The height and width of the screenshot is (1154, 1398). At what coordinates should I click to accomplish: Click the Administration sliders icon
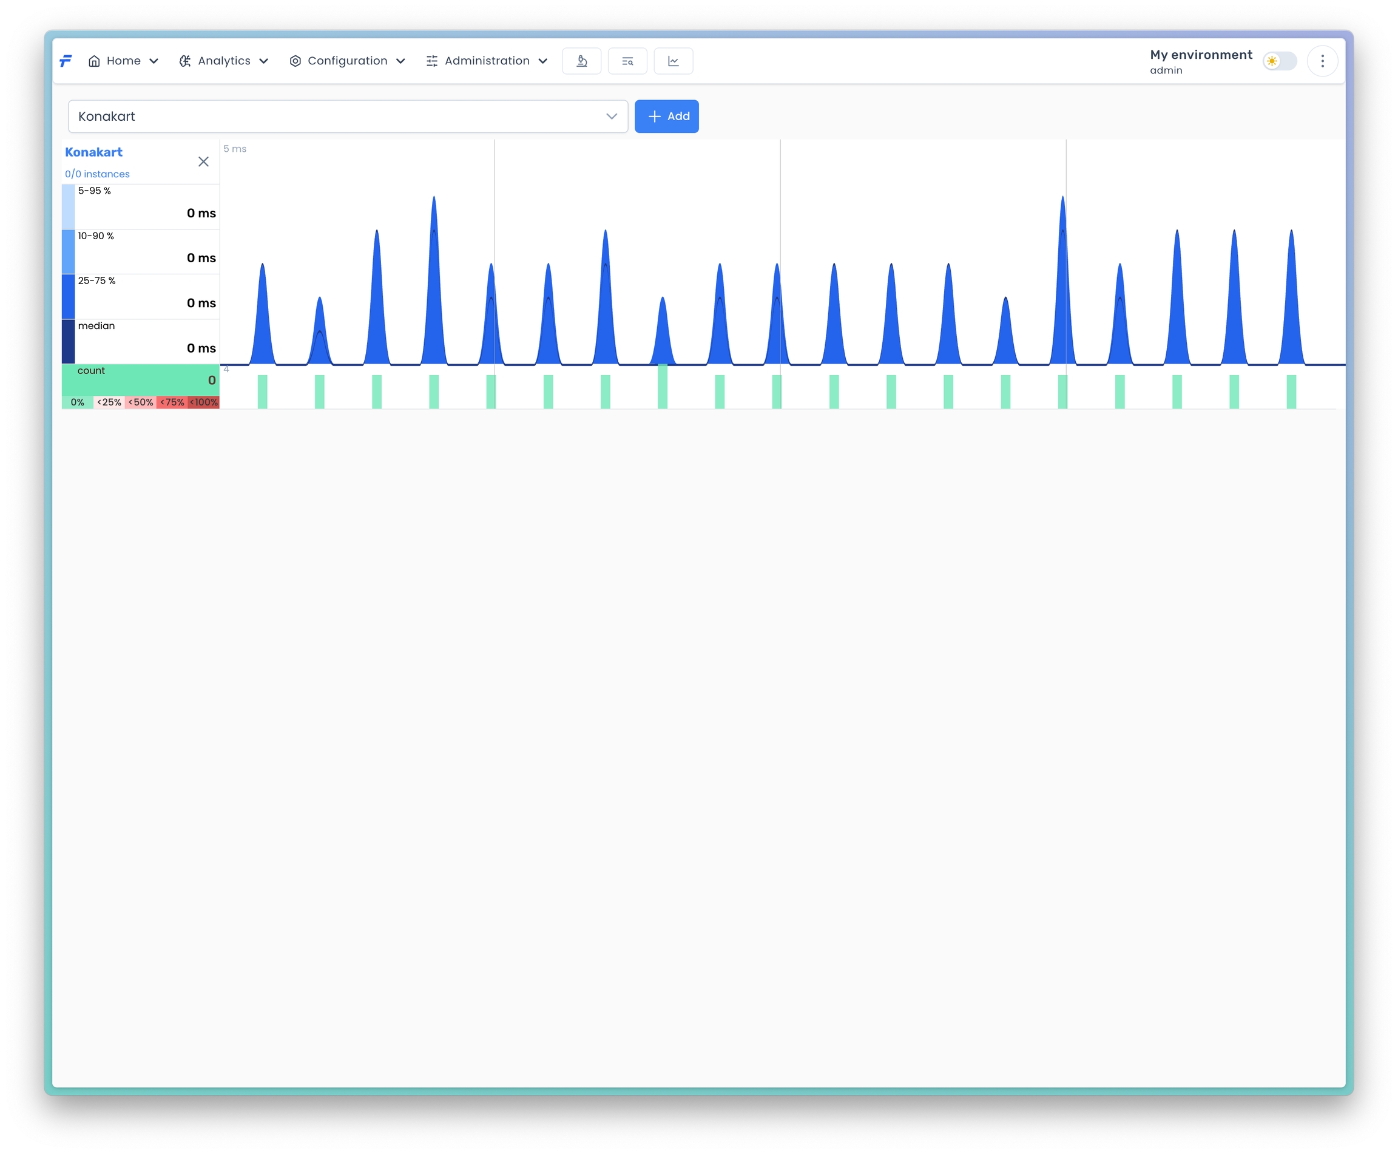click(432, 61)
